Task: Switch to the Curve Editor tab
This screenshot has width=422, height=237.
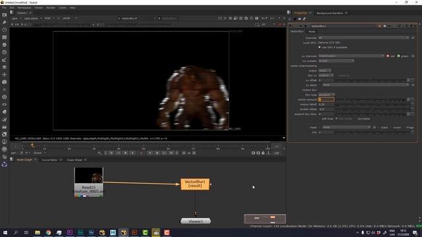Action: tap(49, 160)
